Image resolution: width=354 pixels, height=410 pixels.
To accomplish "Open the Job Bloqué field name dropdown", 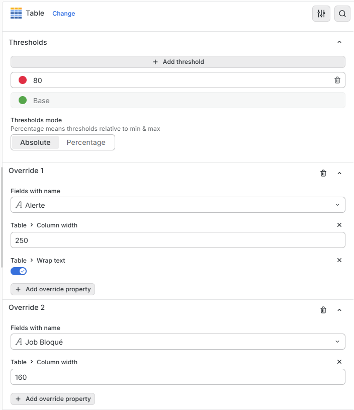I will pos(178,342).
